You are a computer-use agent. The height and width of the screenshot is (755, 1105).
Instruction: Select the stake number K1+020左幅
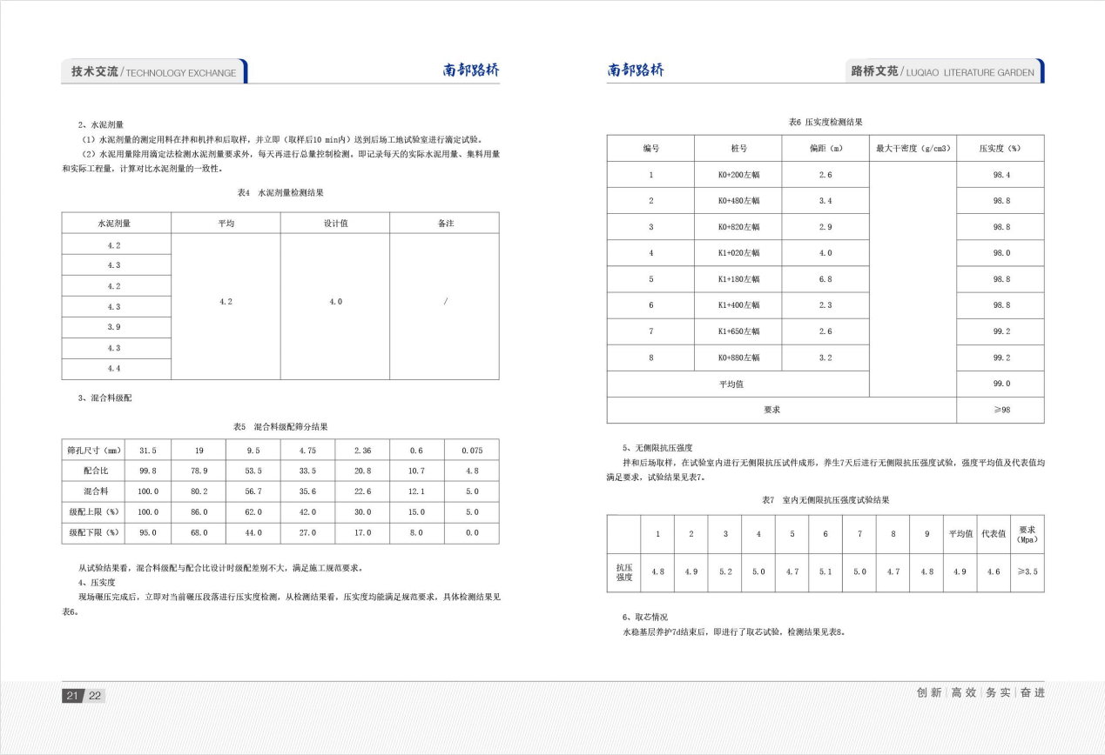coord(738,253)
